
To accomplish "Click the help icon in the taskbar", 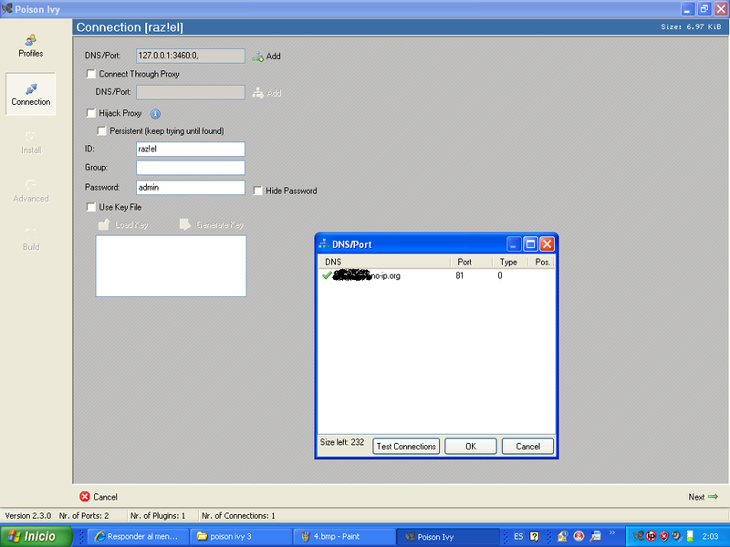I will (x=535, y=536).
